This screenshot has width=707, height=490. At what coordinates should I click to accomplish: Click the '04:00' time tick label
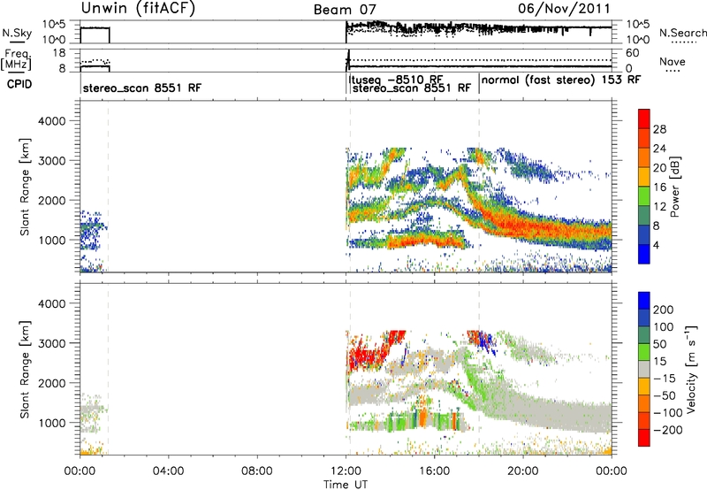point(169,471)
